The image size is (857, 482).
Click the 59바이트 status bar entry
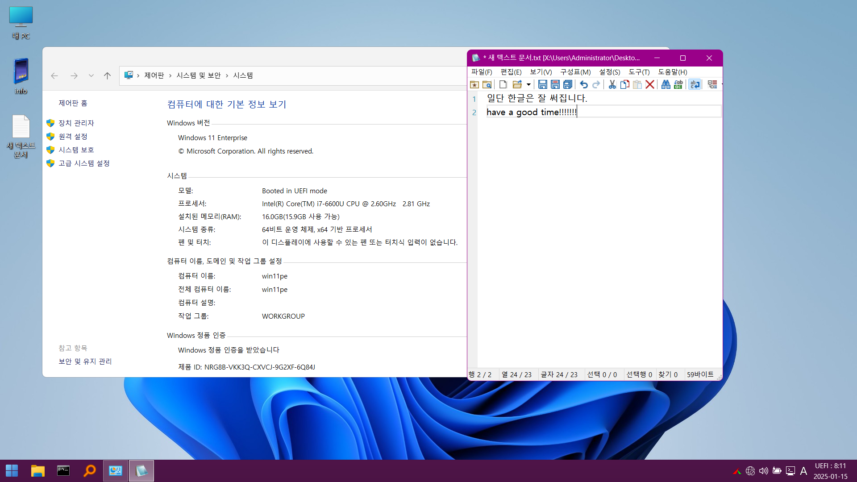[x=700, y=374]
